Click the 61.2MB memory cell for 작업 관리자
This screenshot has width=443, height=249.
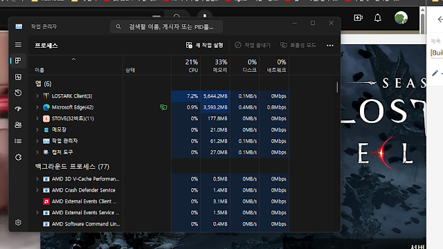[215, 141]
